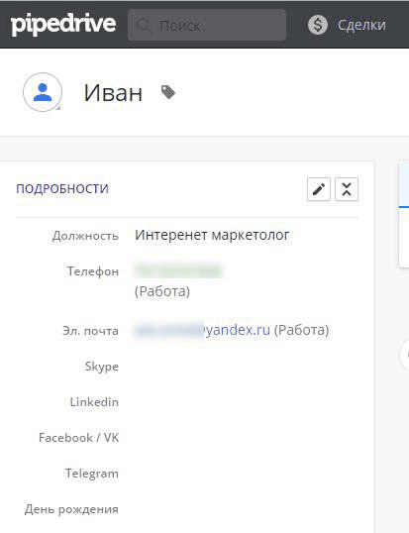Select the Интеренет маркетолог job title value

(x=212, y=235)
